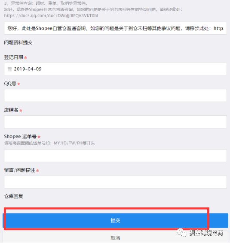
Task: Click the 仓库回复 label
Action: click(x=14, y=196)
